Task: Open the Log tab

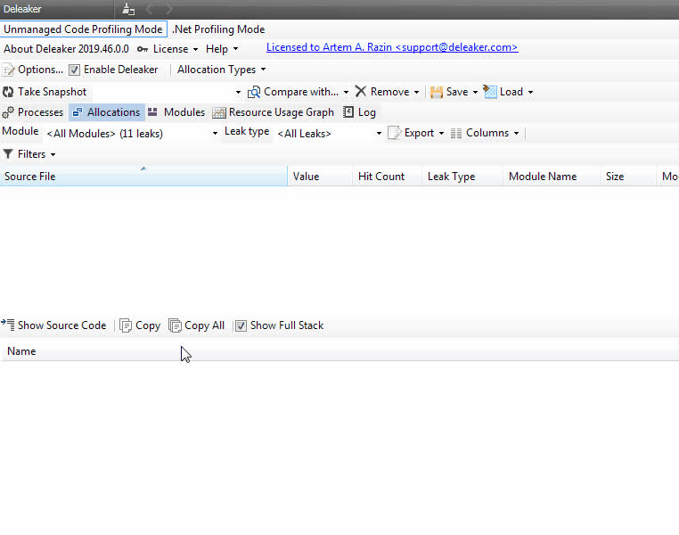Action: tap(359, 112)
